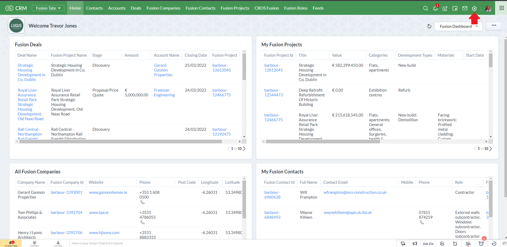Click the Lugus company logo
The image size is (507, 247).
click(16, 26)
